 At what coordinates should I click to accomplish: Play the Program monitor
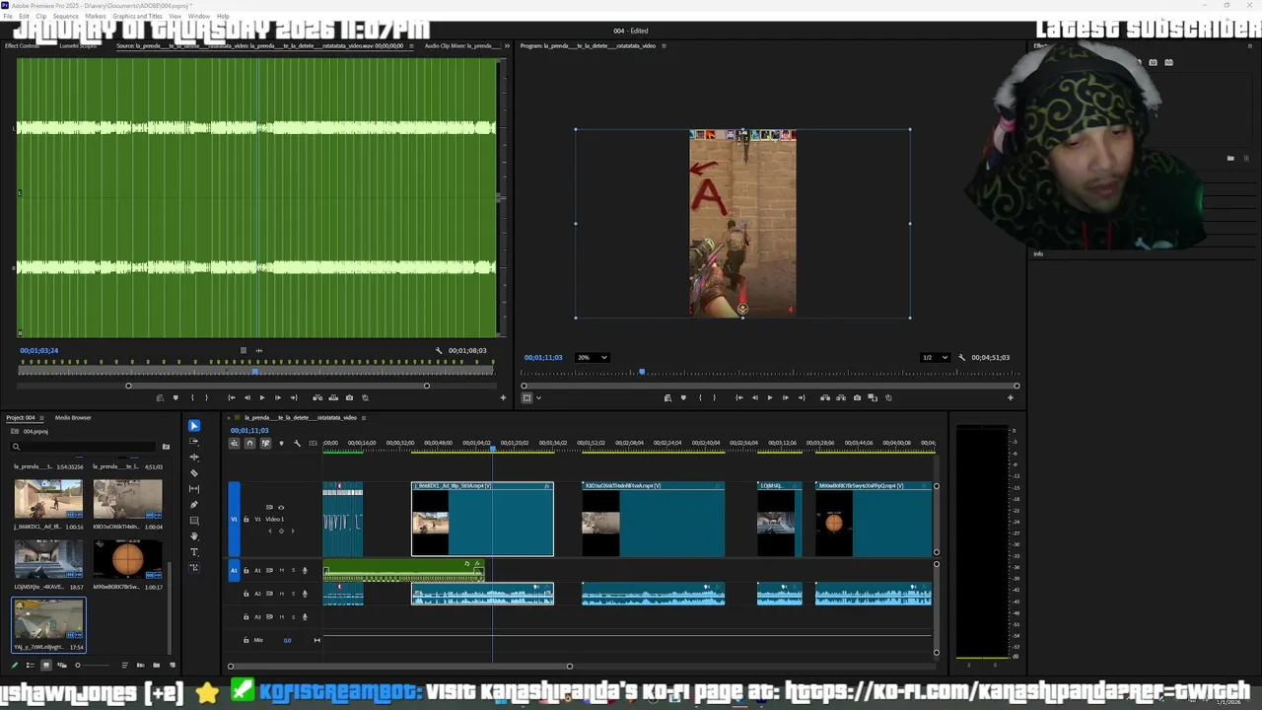[770, 397]
